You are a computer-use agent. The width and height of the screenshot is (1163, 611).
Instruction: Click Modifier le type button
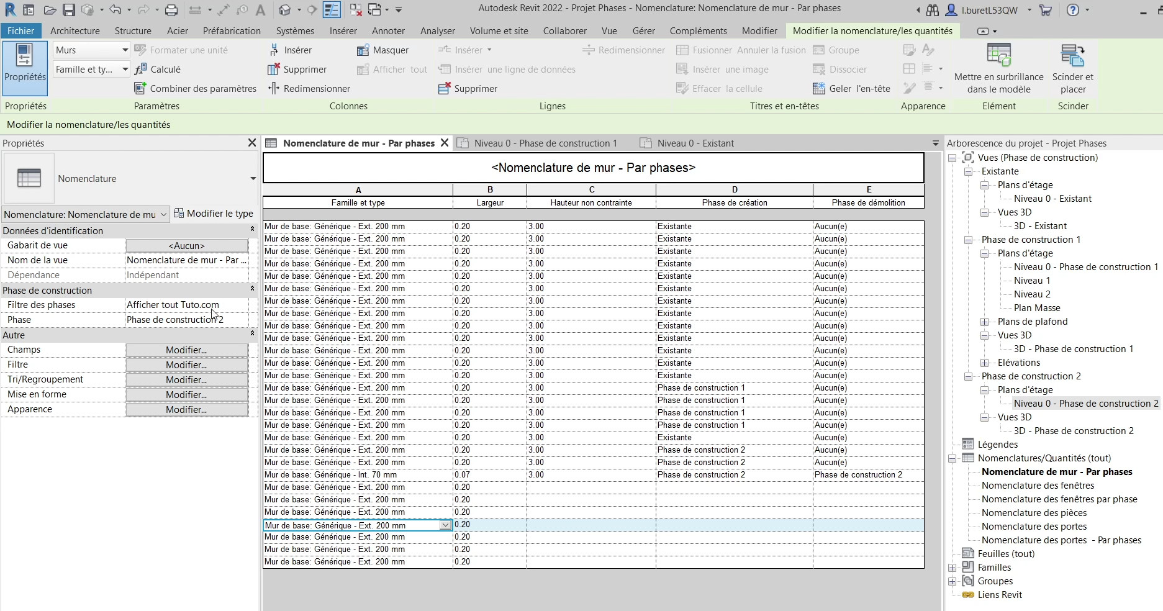pos(214,214)
